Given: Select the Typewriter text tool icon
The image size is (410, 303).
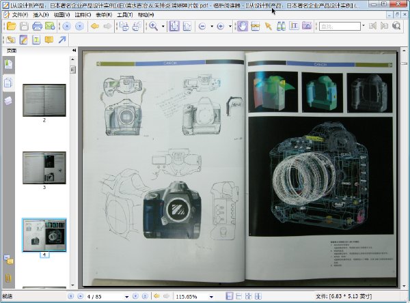Looking at the screenshot, I should [x=294, y=26].
